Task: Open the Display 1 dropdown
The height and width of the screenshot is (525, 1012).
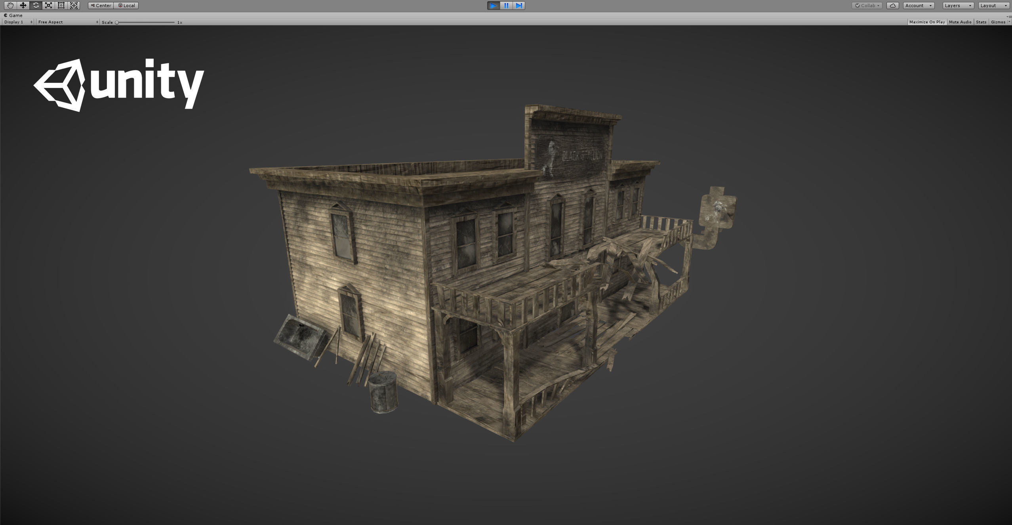Action: pyautogui.click(x=18, y=22)
